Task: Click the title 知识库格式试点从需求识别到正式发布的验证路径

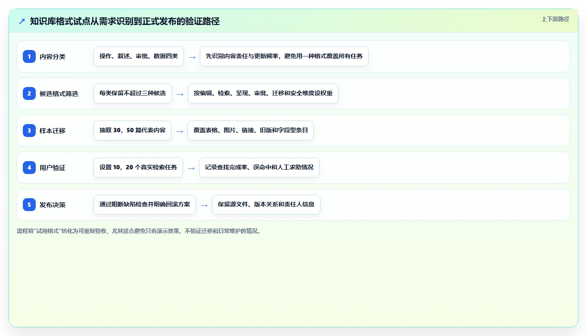Action: [125, 21]
